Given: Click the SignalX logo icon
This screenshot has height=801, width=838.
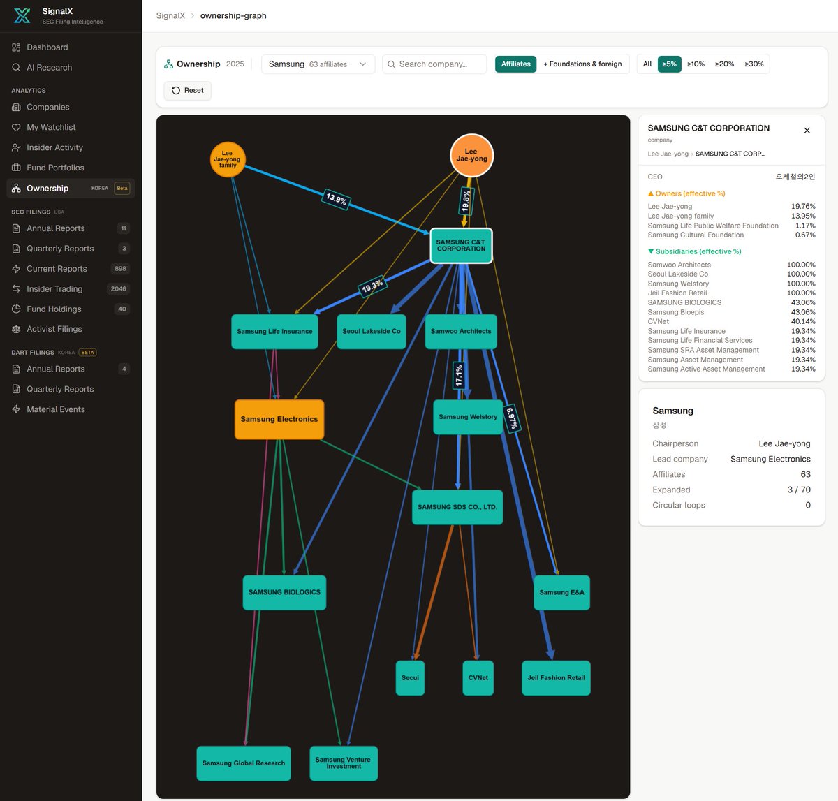Looking at the screenshot, I should pos(22,15).
